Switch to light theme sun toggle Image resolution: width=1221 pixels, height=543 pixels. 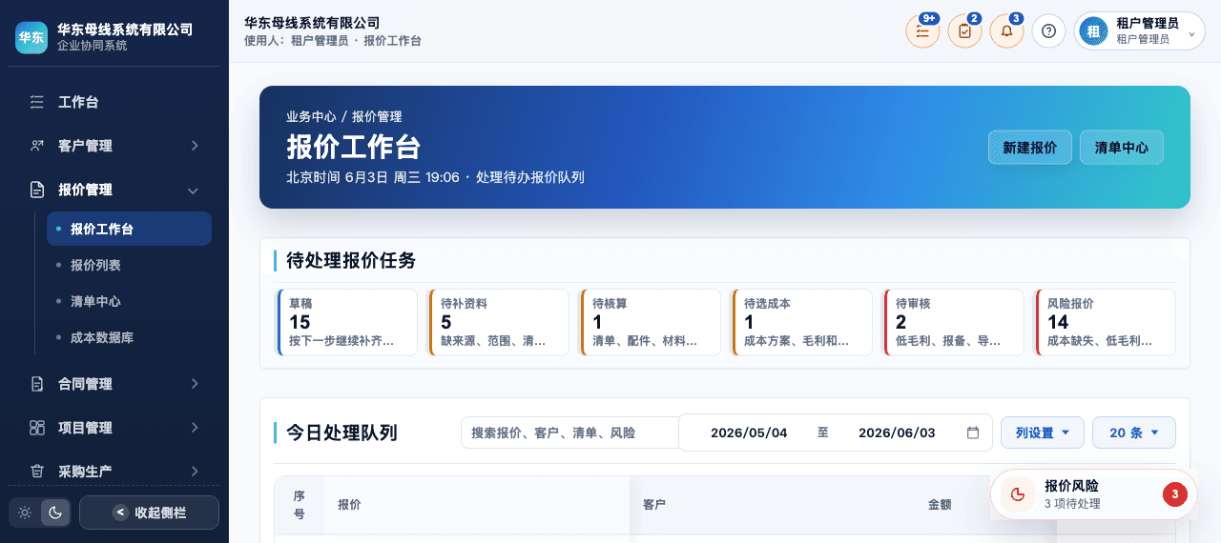click(25, 513)
